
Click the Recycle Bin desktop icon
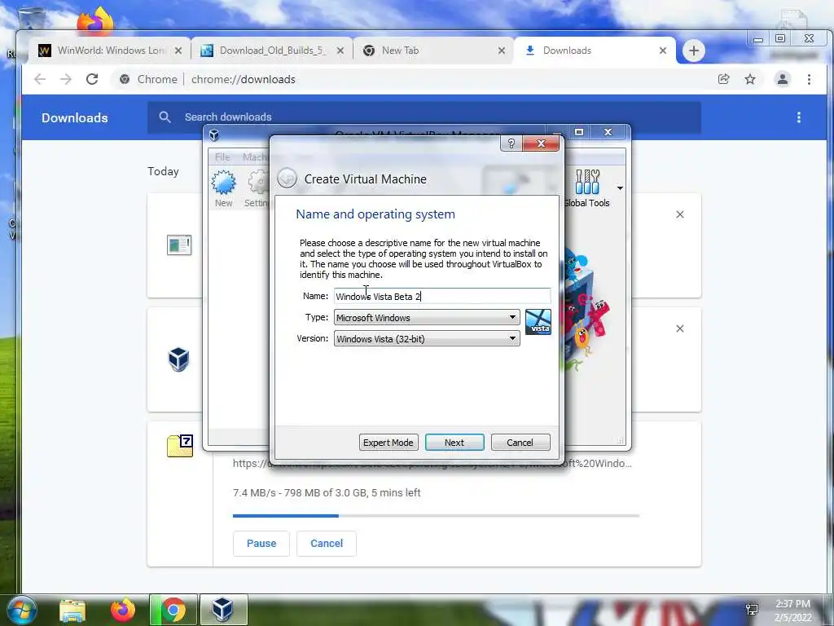click(32, 20)
